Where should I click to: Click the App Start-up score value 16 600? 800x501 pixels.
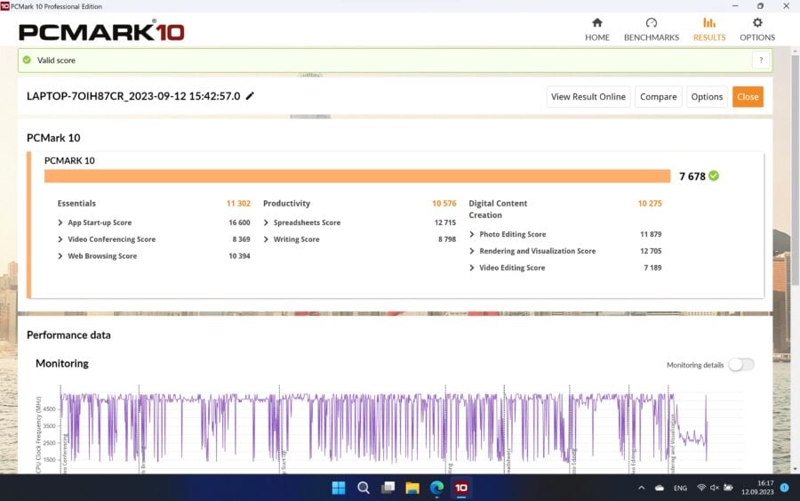pyautogui.click(x=239, y=222)
